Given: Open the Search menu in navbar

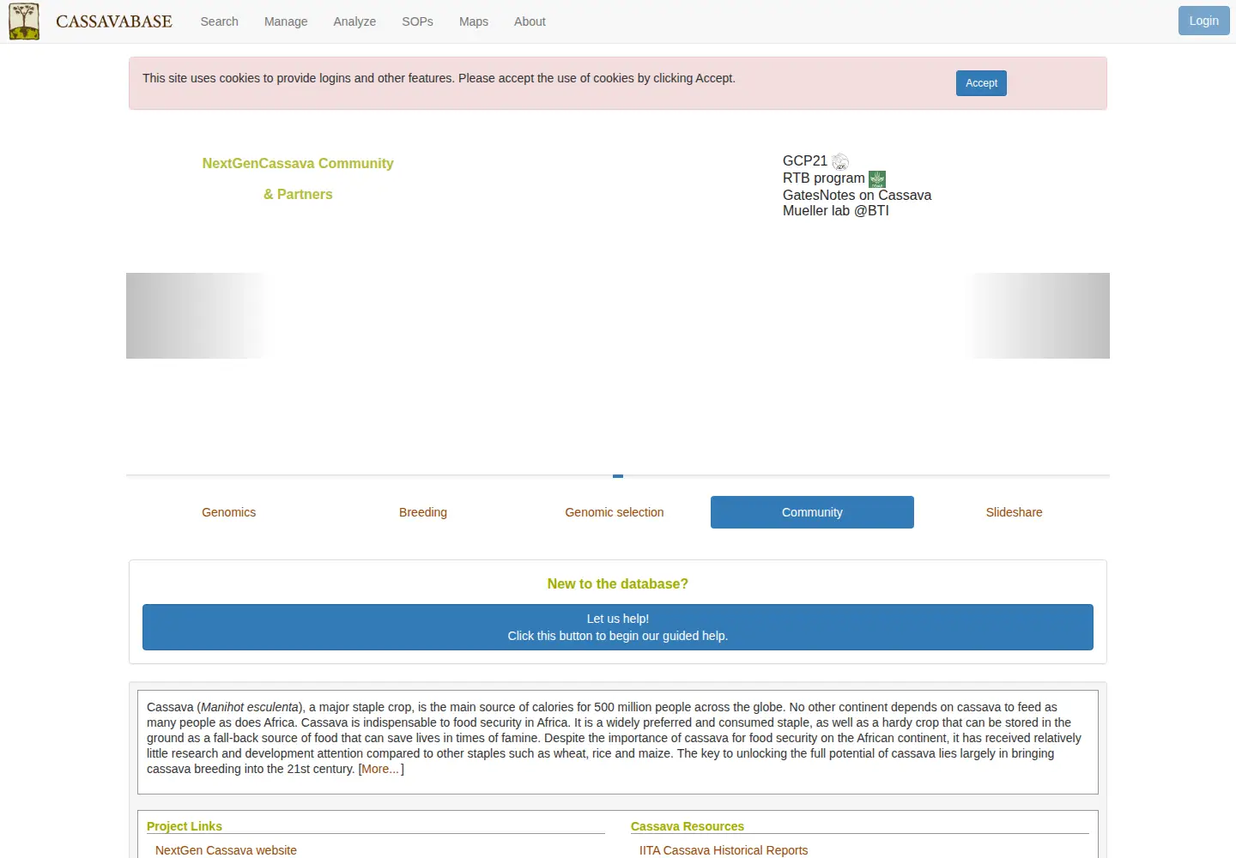Looking at the screenshot, I should pyautogui.click(x=219, y=21).
